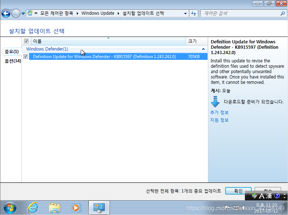Open the '지원 정보' link
Viewport: 288px width, 215px height.
tap(219, 120)
